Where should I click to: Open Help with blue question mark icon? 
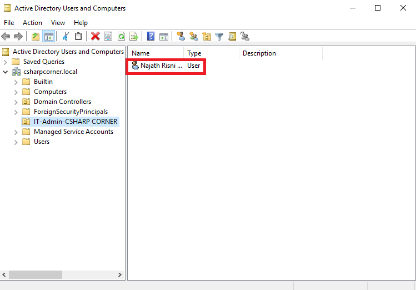pyautogui.click(x=151, y=36)
